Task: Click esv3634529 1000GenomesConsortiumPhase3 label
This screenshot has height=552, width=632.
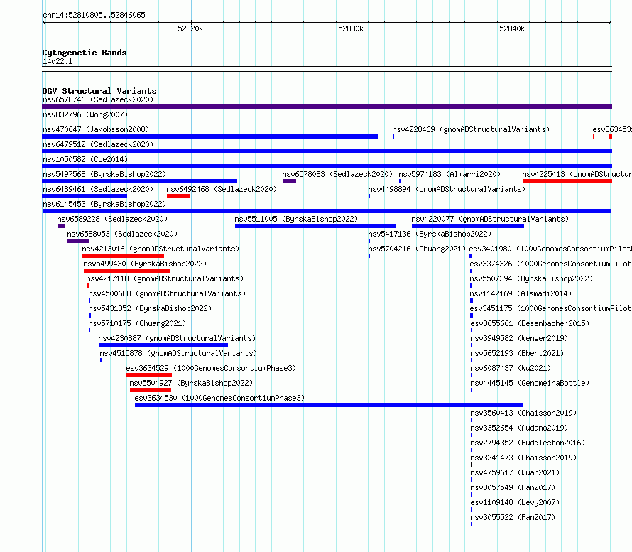Action: coord(211,368)
